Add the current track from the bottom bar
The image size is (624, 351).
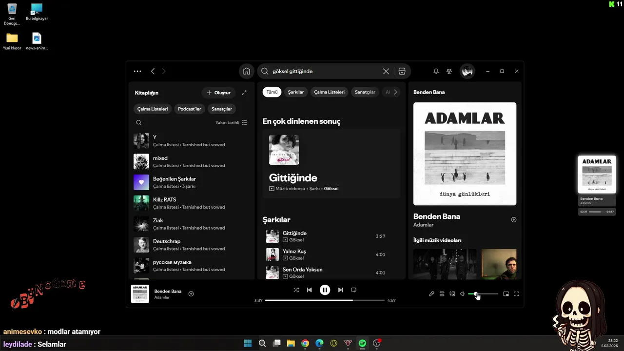[x=191, y=294]
